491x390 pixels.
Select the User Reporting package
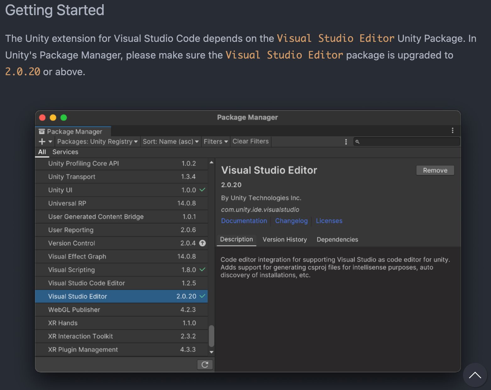pos(122,230)
